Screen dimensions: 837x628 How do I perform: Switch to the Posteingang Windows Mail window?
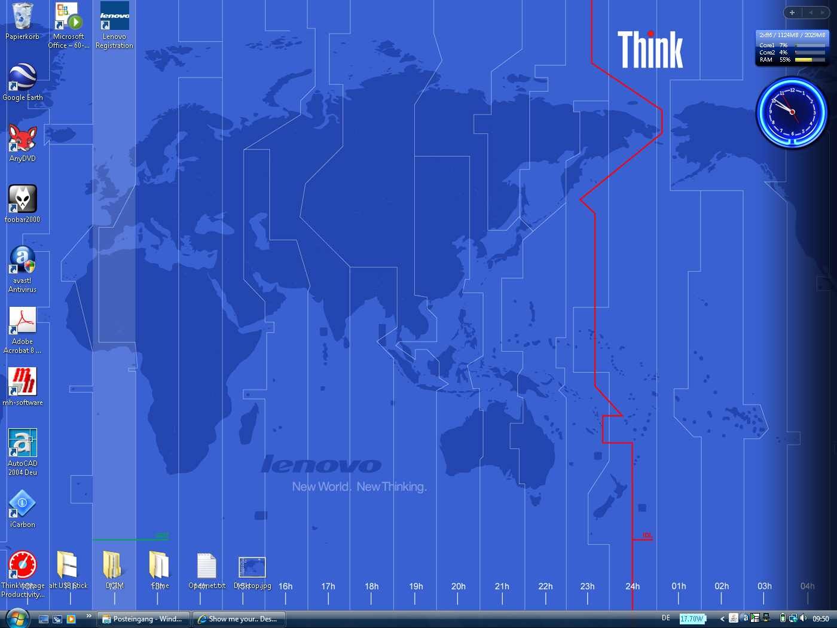point(142,619)
